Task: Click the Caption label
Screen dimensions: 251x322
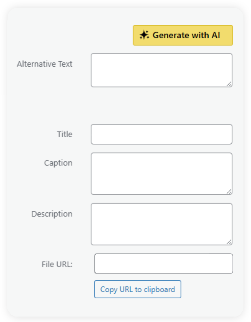Action: (x=58, y=163)
